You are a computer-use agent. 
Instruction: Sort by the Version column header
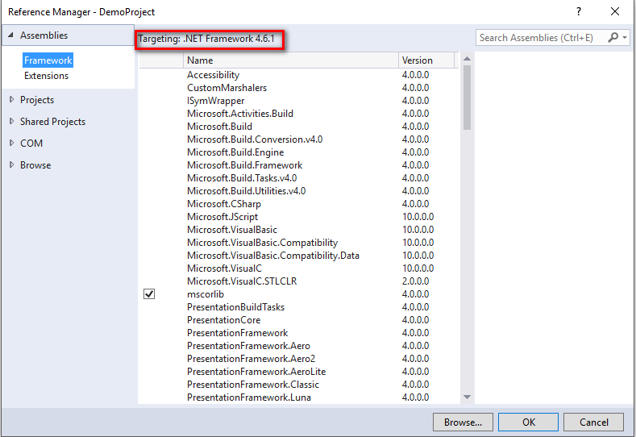[426, 60]
